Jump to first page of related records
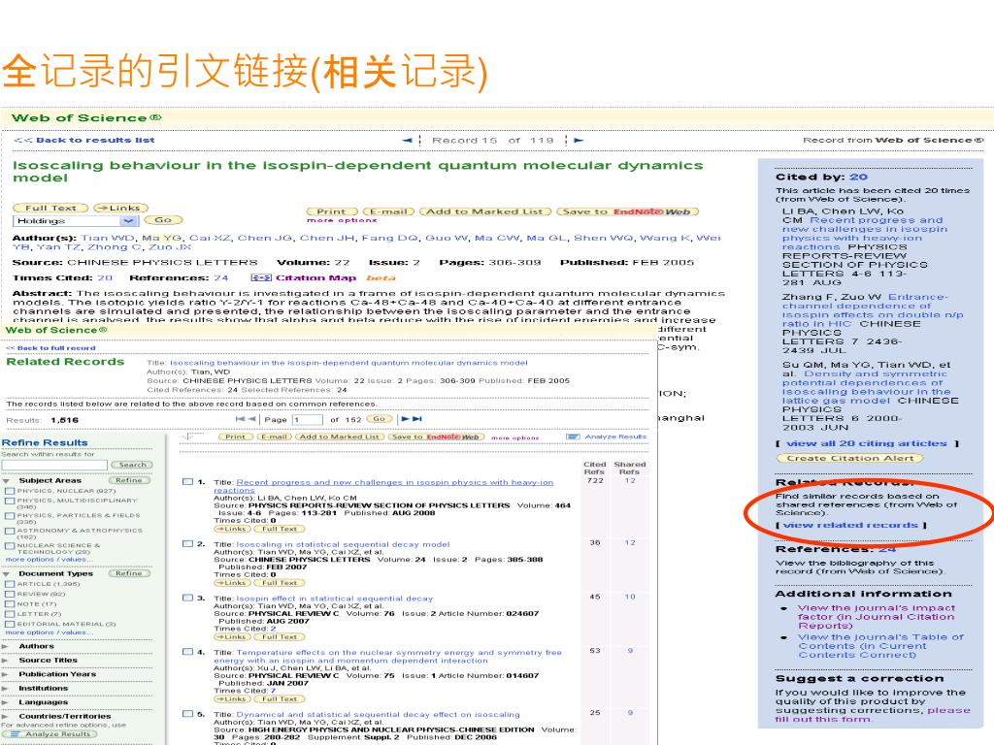Screen dimensions: 994x745 pos(240,419)
